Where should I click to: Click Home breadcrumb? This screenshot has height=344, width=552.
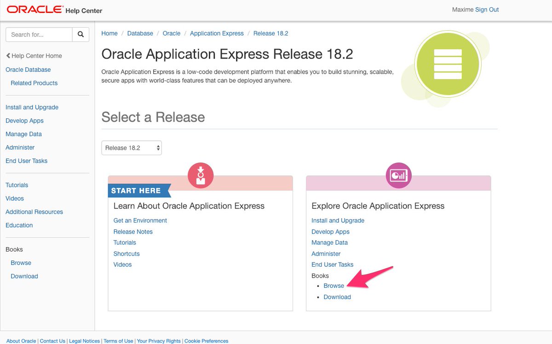(109, 33)
